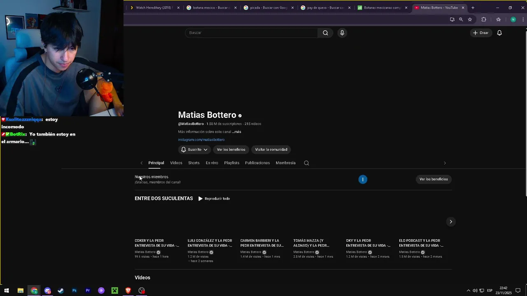This screenshot has height=296, width=527.
Task: Open the Windows Start menu
Action: (7, 291)
